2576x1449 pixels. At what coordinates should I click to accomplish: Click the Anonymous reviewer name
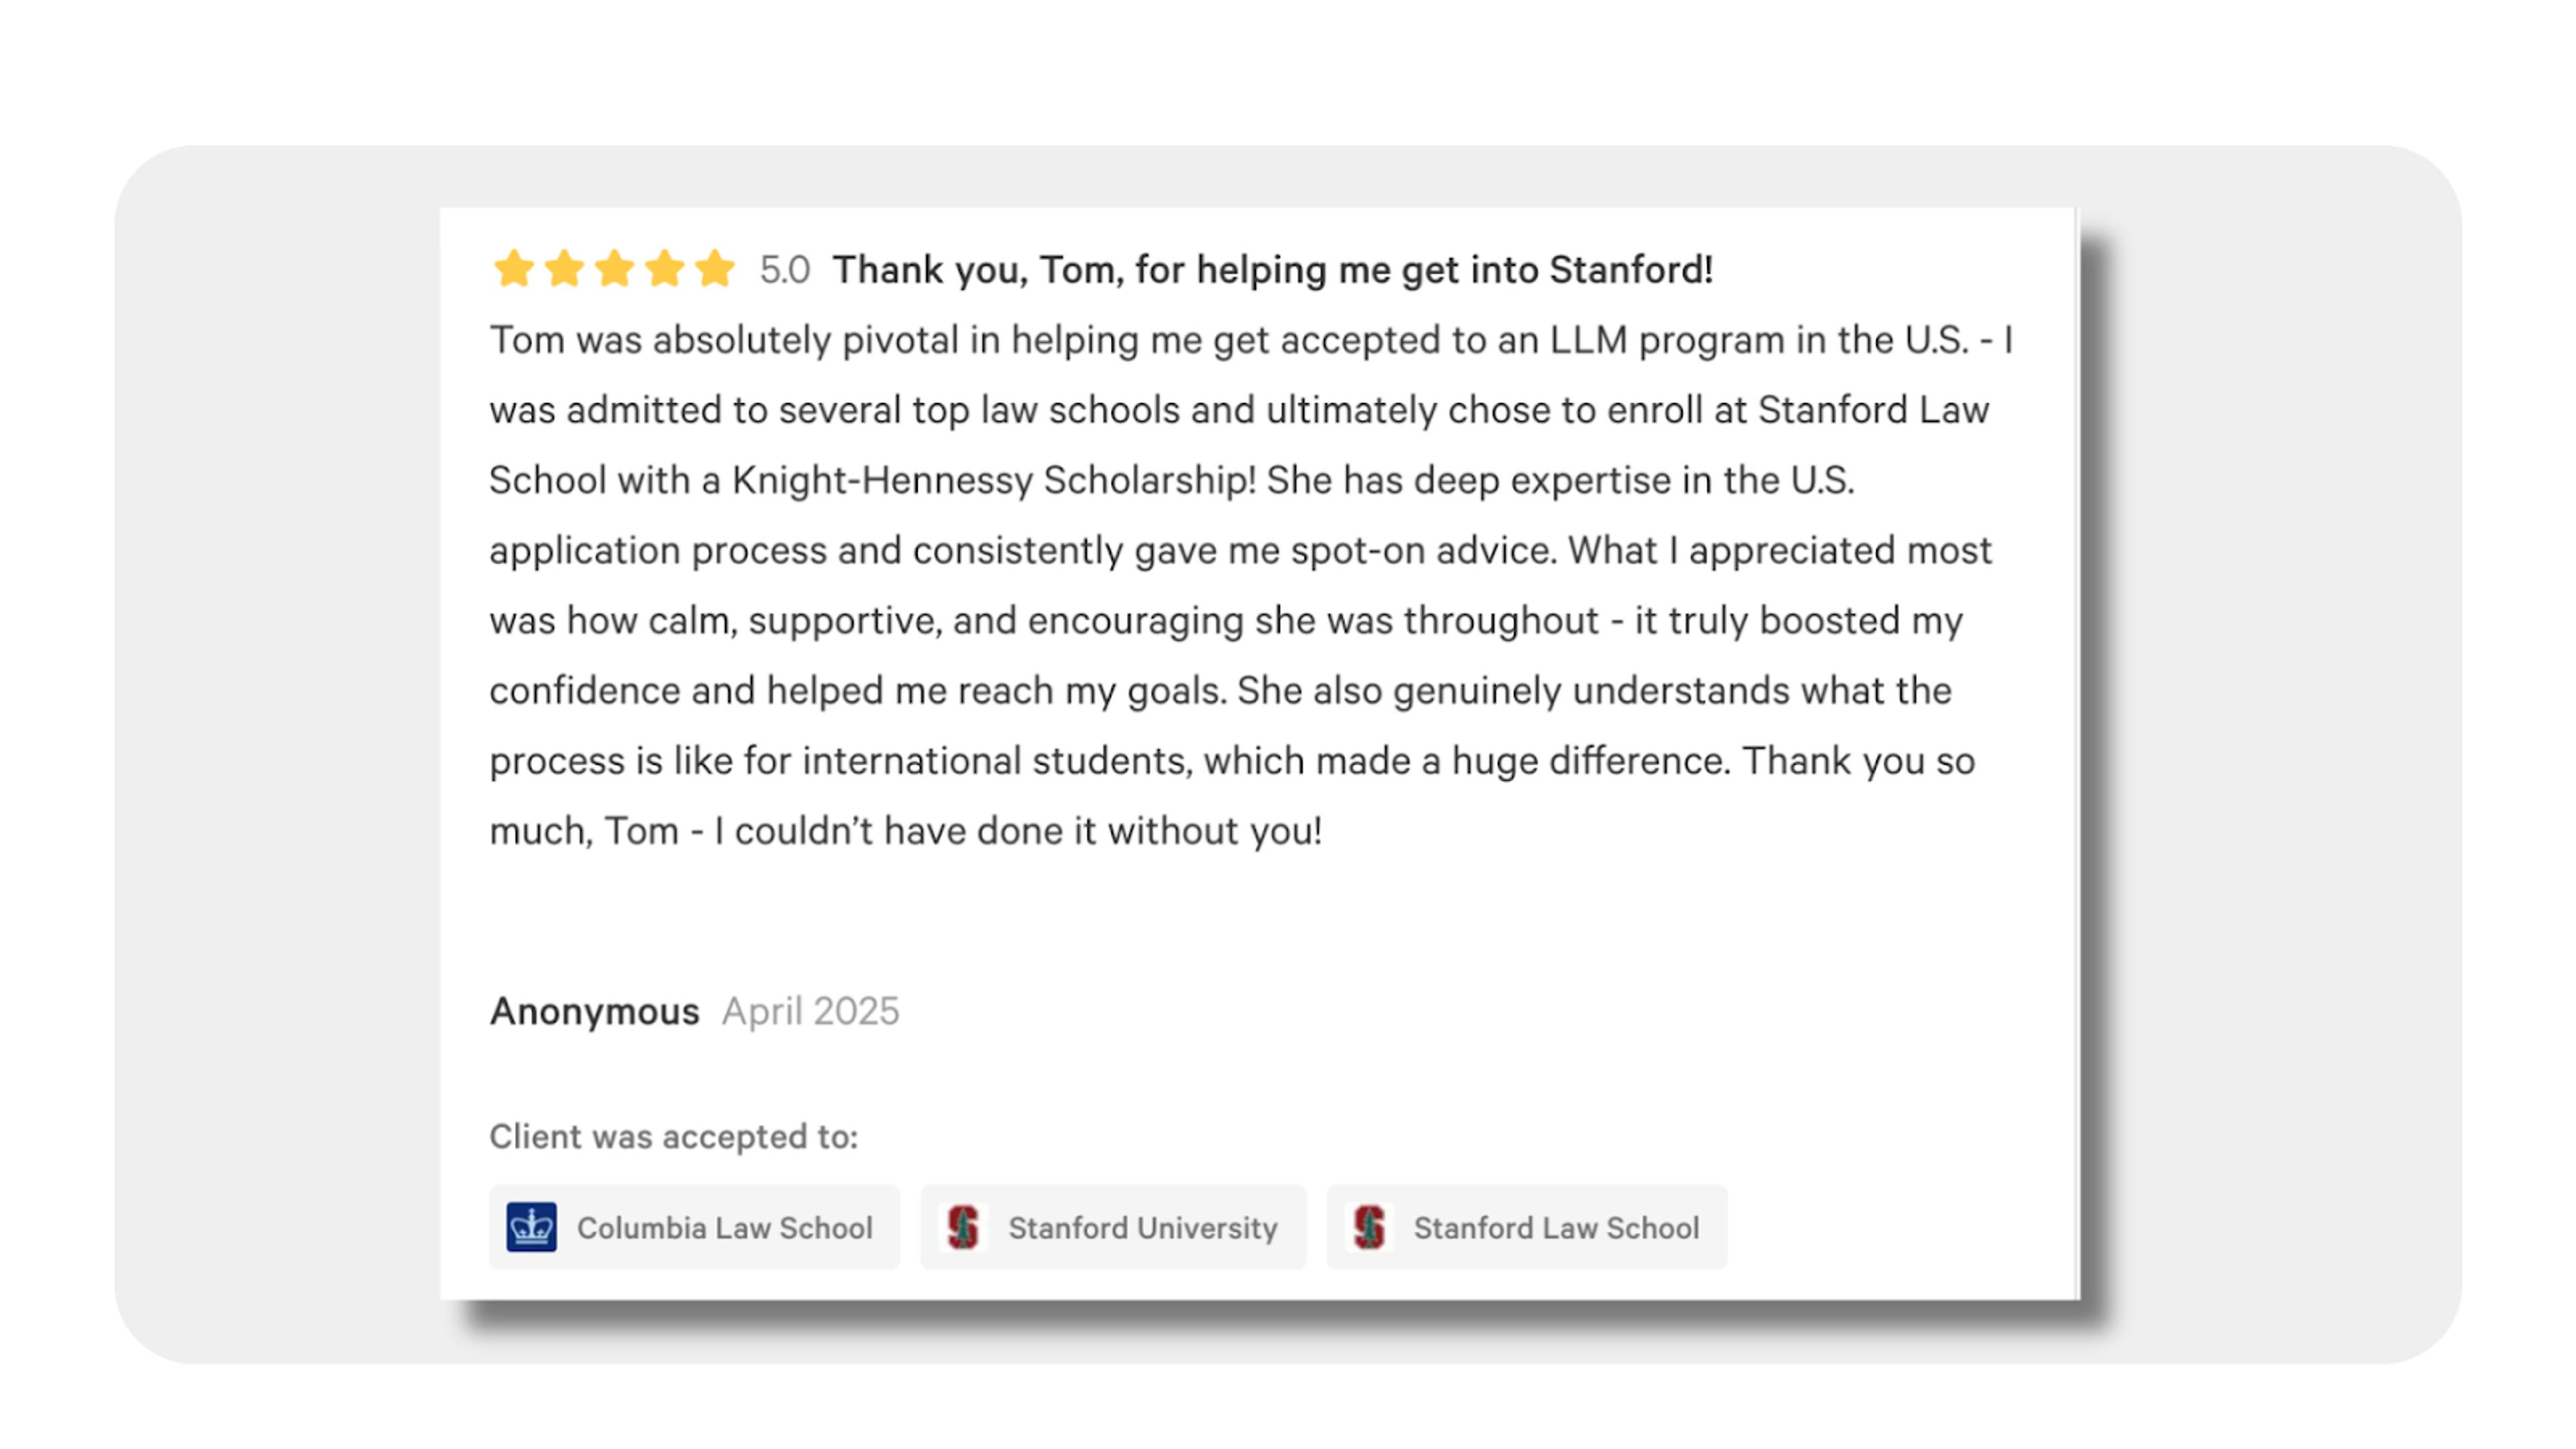click(x=594, y=1012)
